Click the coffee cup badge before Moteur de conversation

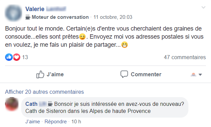28,17
